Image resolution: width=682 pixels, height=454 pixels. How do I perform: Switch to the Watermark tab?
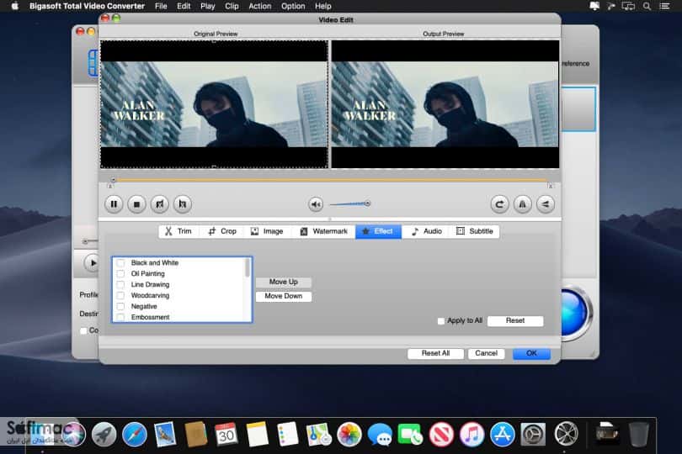pos(324,231)
